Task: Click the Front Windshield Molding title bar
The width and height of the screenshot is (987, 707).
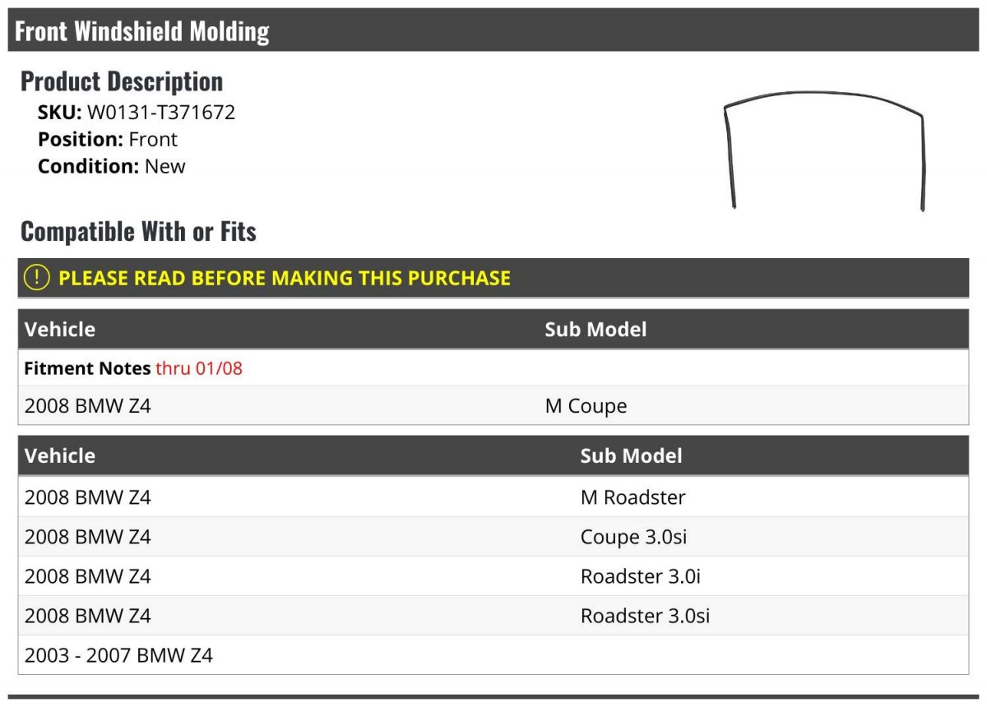Action: [x=493, y=31]
